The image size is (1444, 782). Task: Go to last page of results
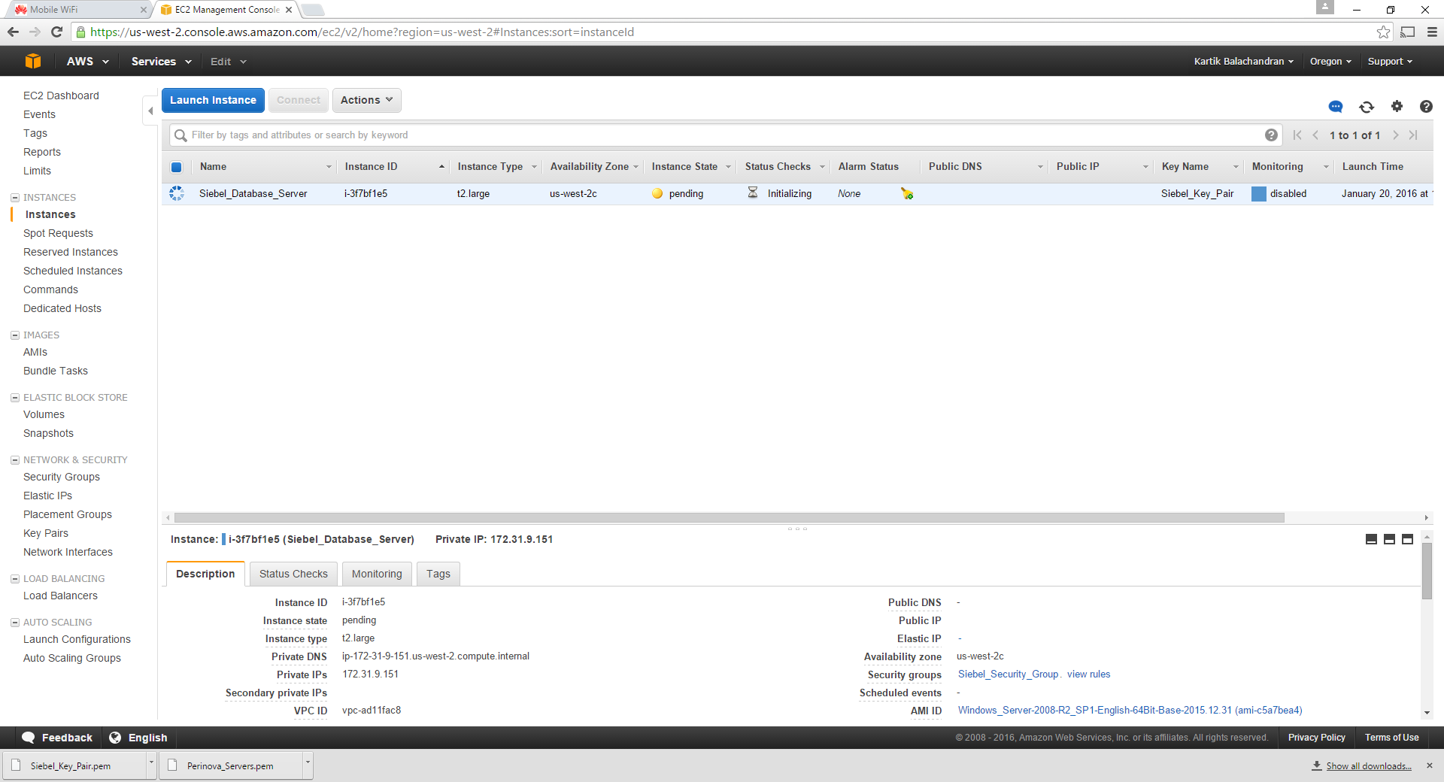(1413, 135)
